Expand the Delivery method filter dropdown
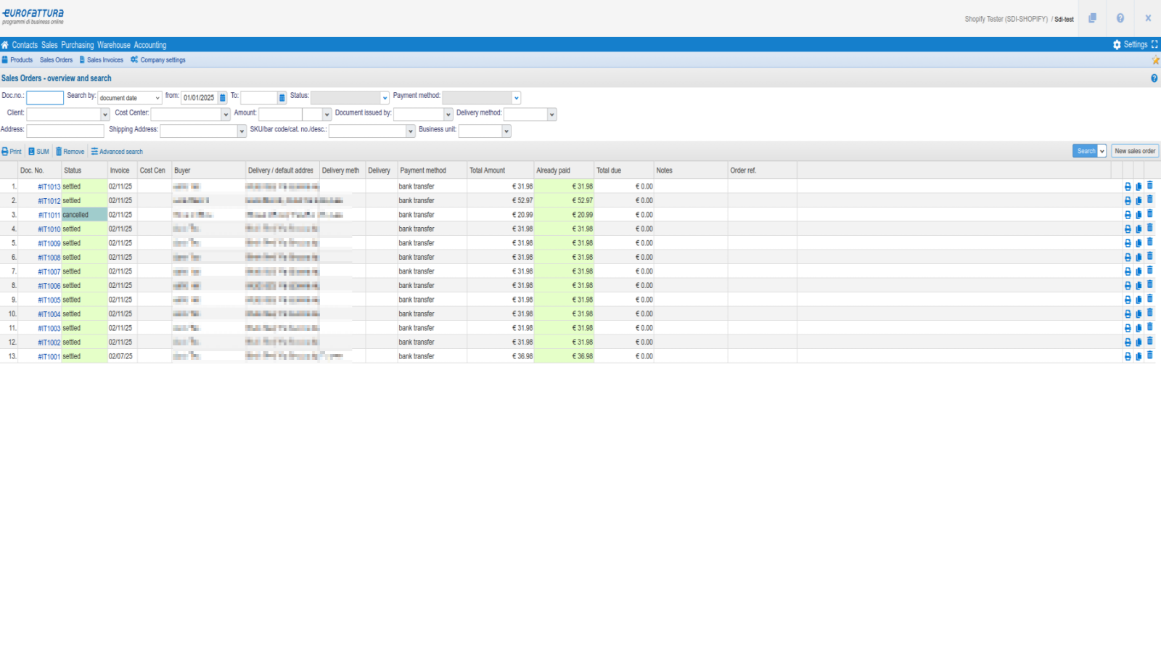The image size is (1161, 653). tap(552, 115)
